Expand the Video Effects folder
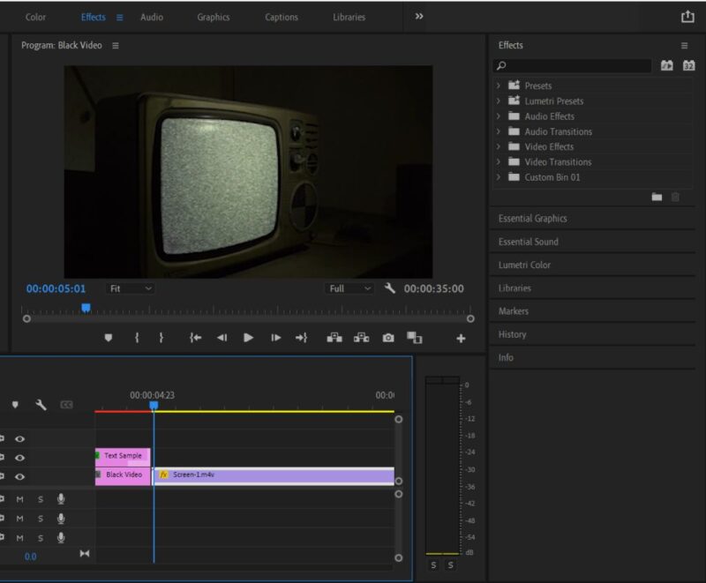Screen dimensions: 706x583 tap(499, 146)
